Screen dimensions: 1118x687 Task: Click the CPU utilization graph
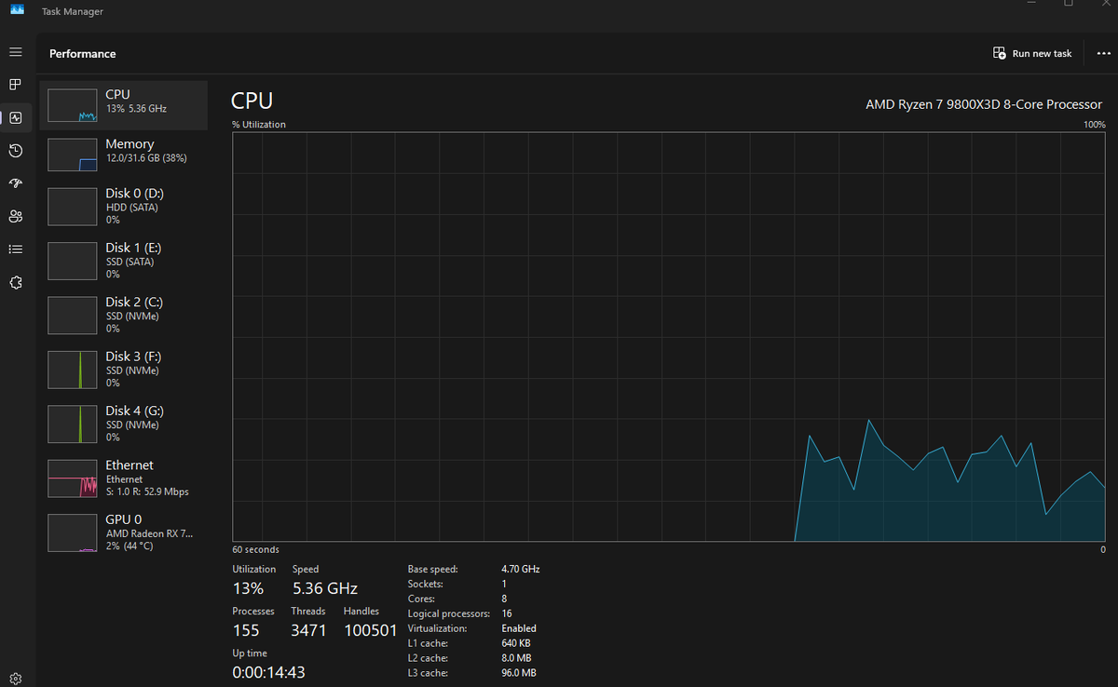[669, 336]
